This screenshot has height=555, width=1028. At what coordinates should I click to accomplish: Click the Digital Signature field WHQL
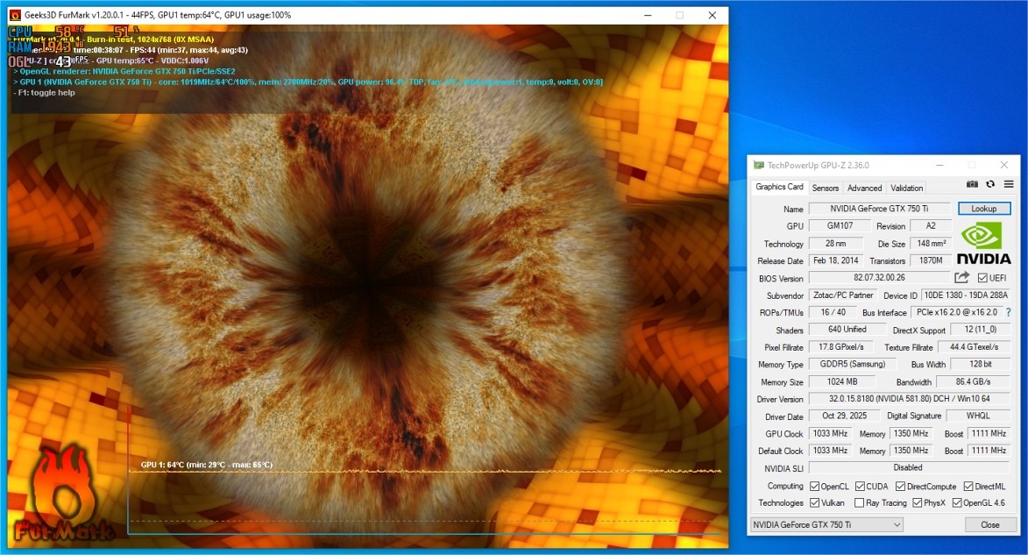pyautogui.click(x=978, y=416)
